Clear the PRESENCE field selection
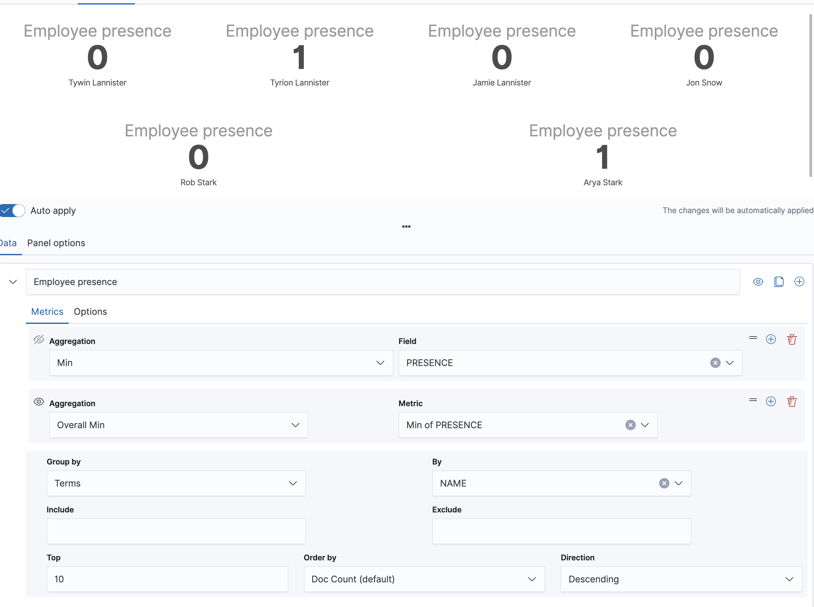 pos(715,363)
